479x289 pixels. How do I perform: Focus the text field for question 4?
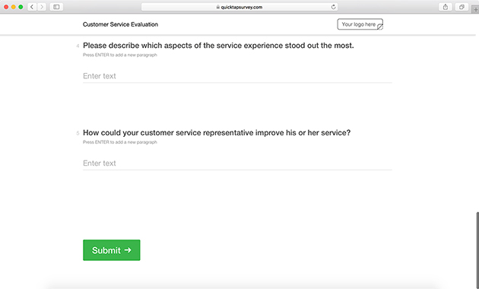237,76
